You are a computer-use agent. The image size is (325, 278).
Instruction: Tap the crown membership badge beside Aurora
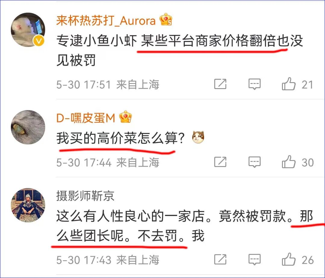pyautogui.click(x=166, y=19)
